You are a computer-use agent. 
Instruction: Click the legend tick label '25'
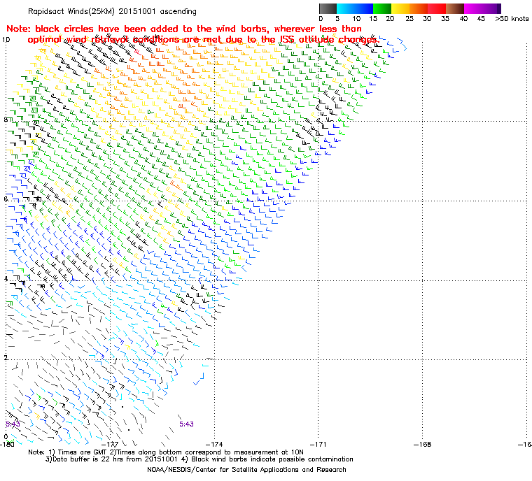[409, 19]
